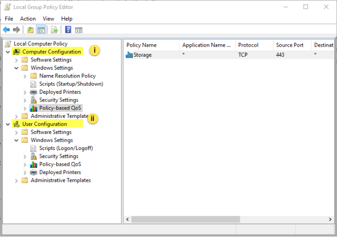337x237 pixels.
Task: Expand Software Settings under Computer Configuration
Action: click(16, 60)
